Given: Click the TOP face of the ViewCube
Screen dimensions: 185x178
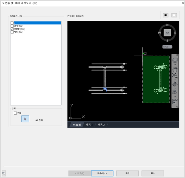Looking at the screenshot, I should click(x=167, y=33).
